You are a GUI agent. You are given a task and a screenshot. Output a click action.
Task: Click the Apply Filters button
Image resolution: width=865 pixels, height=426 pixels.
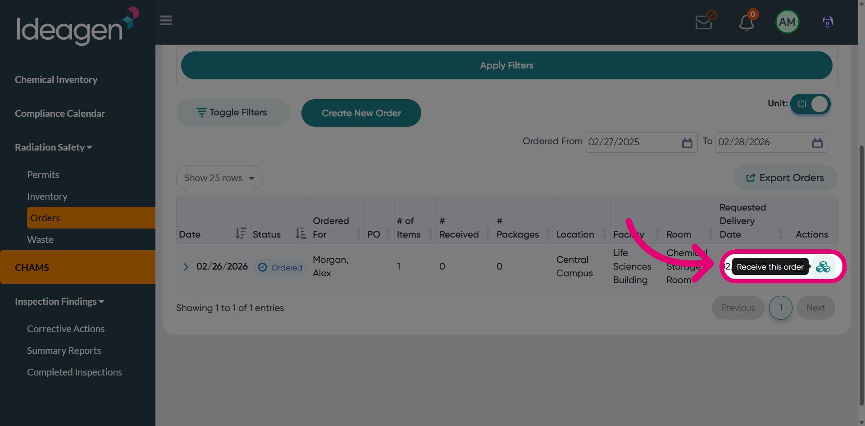click(506, 65)
